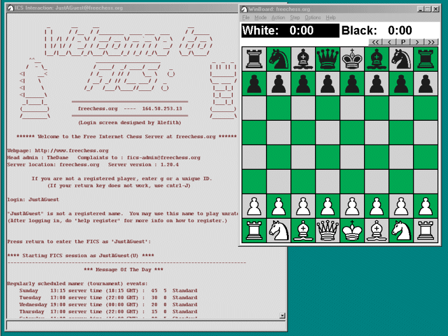Viewport: 448px width, 336px height.
Task: Open the Action menu in WinBoard
Action: [x=278, y=17]
